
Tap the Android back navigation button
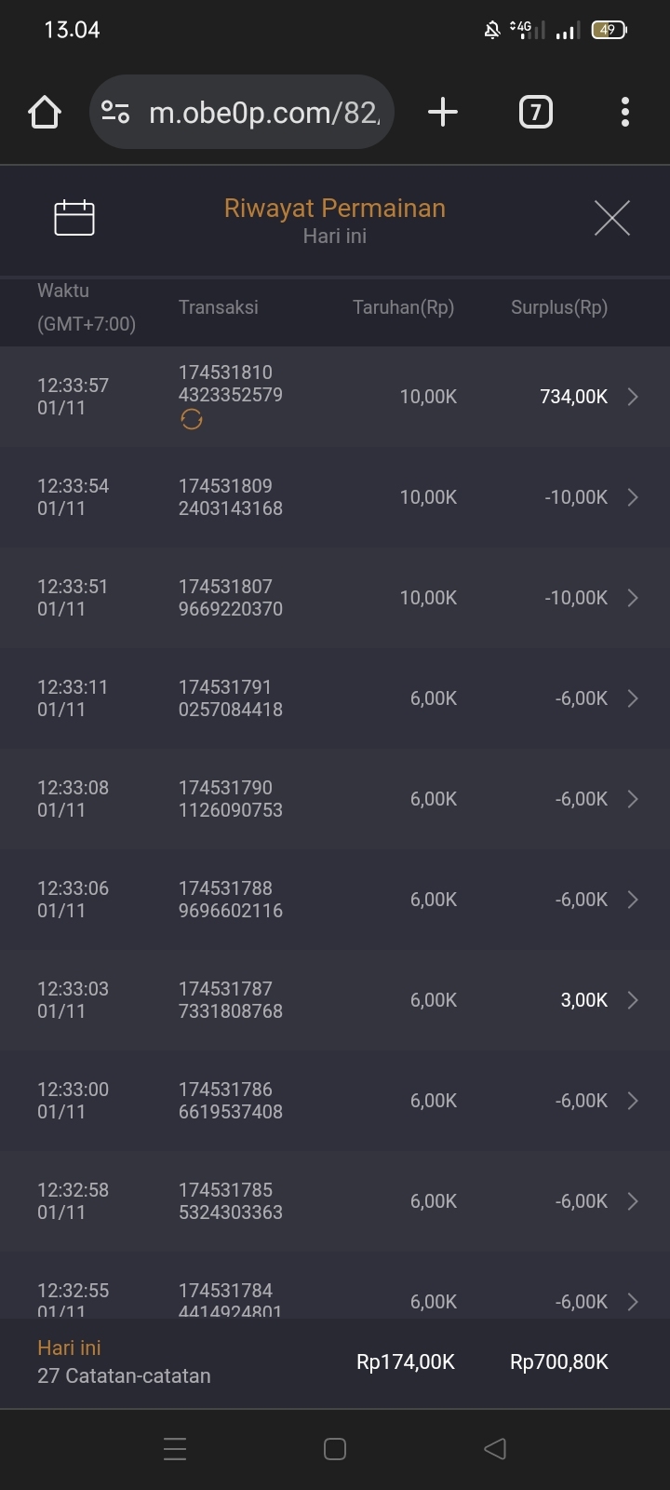pyautogui.click(x=495, y=1448)
